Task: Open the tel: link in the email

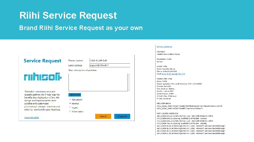Action: click(164, 47)
